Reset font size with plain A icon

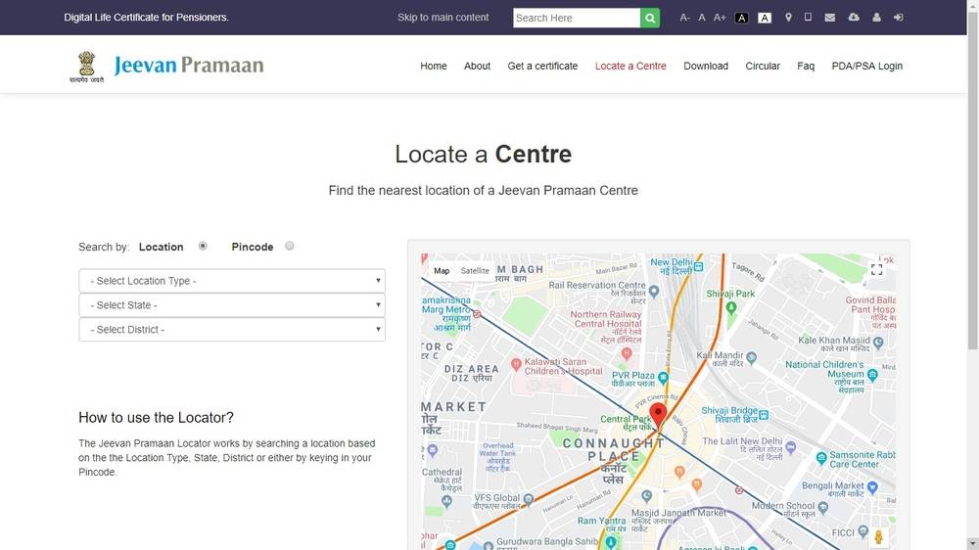click(702, 18)
